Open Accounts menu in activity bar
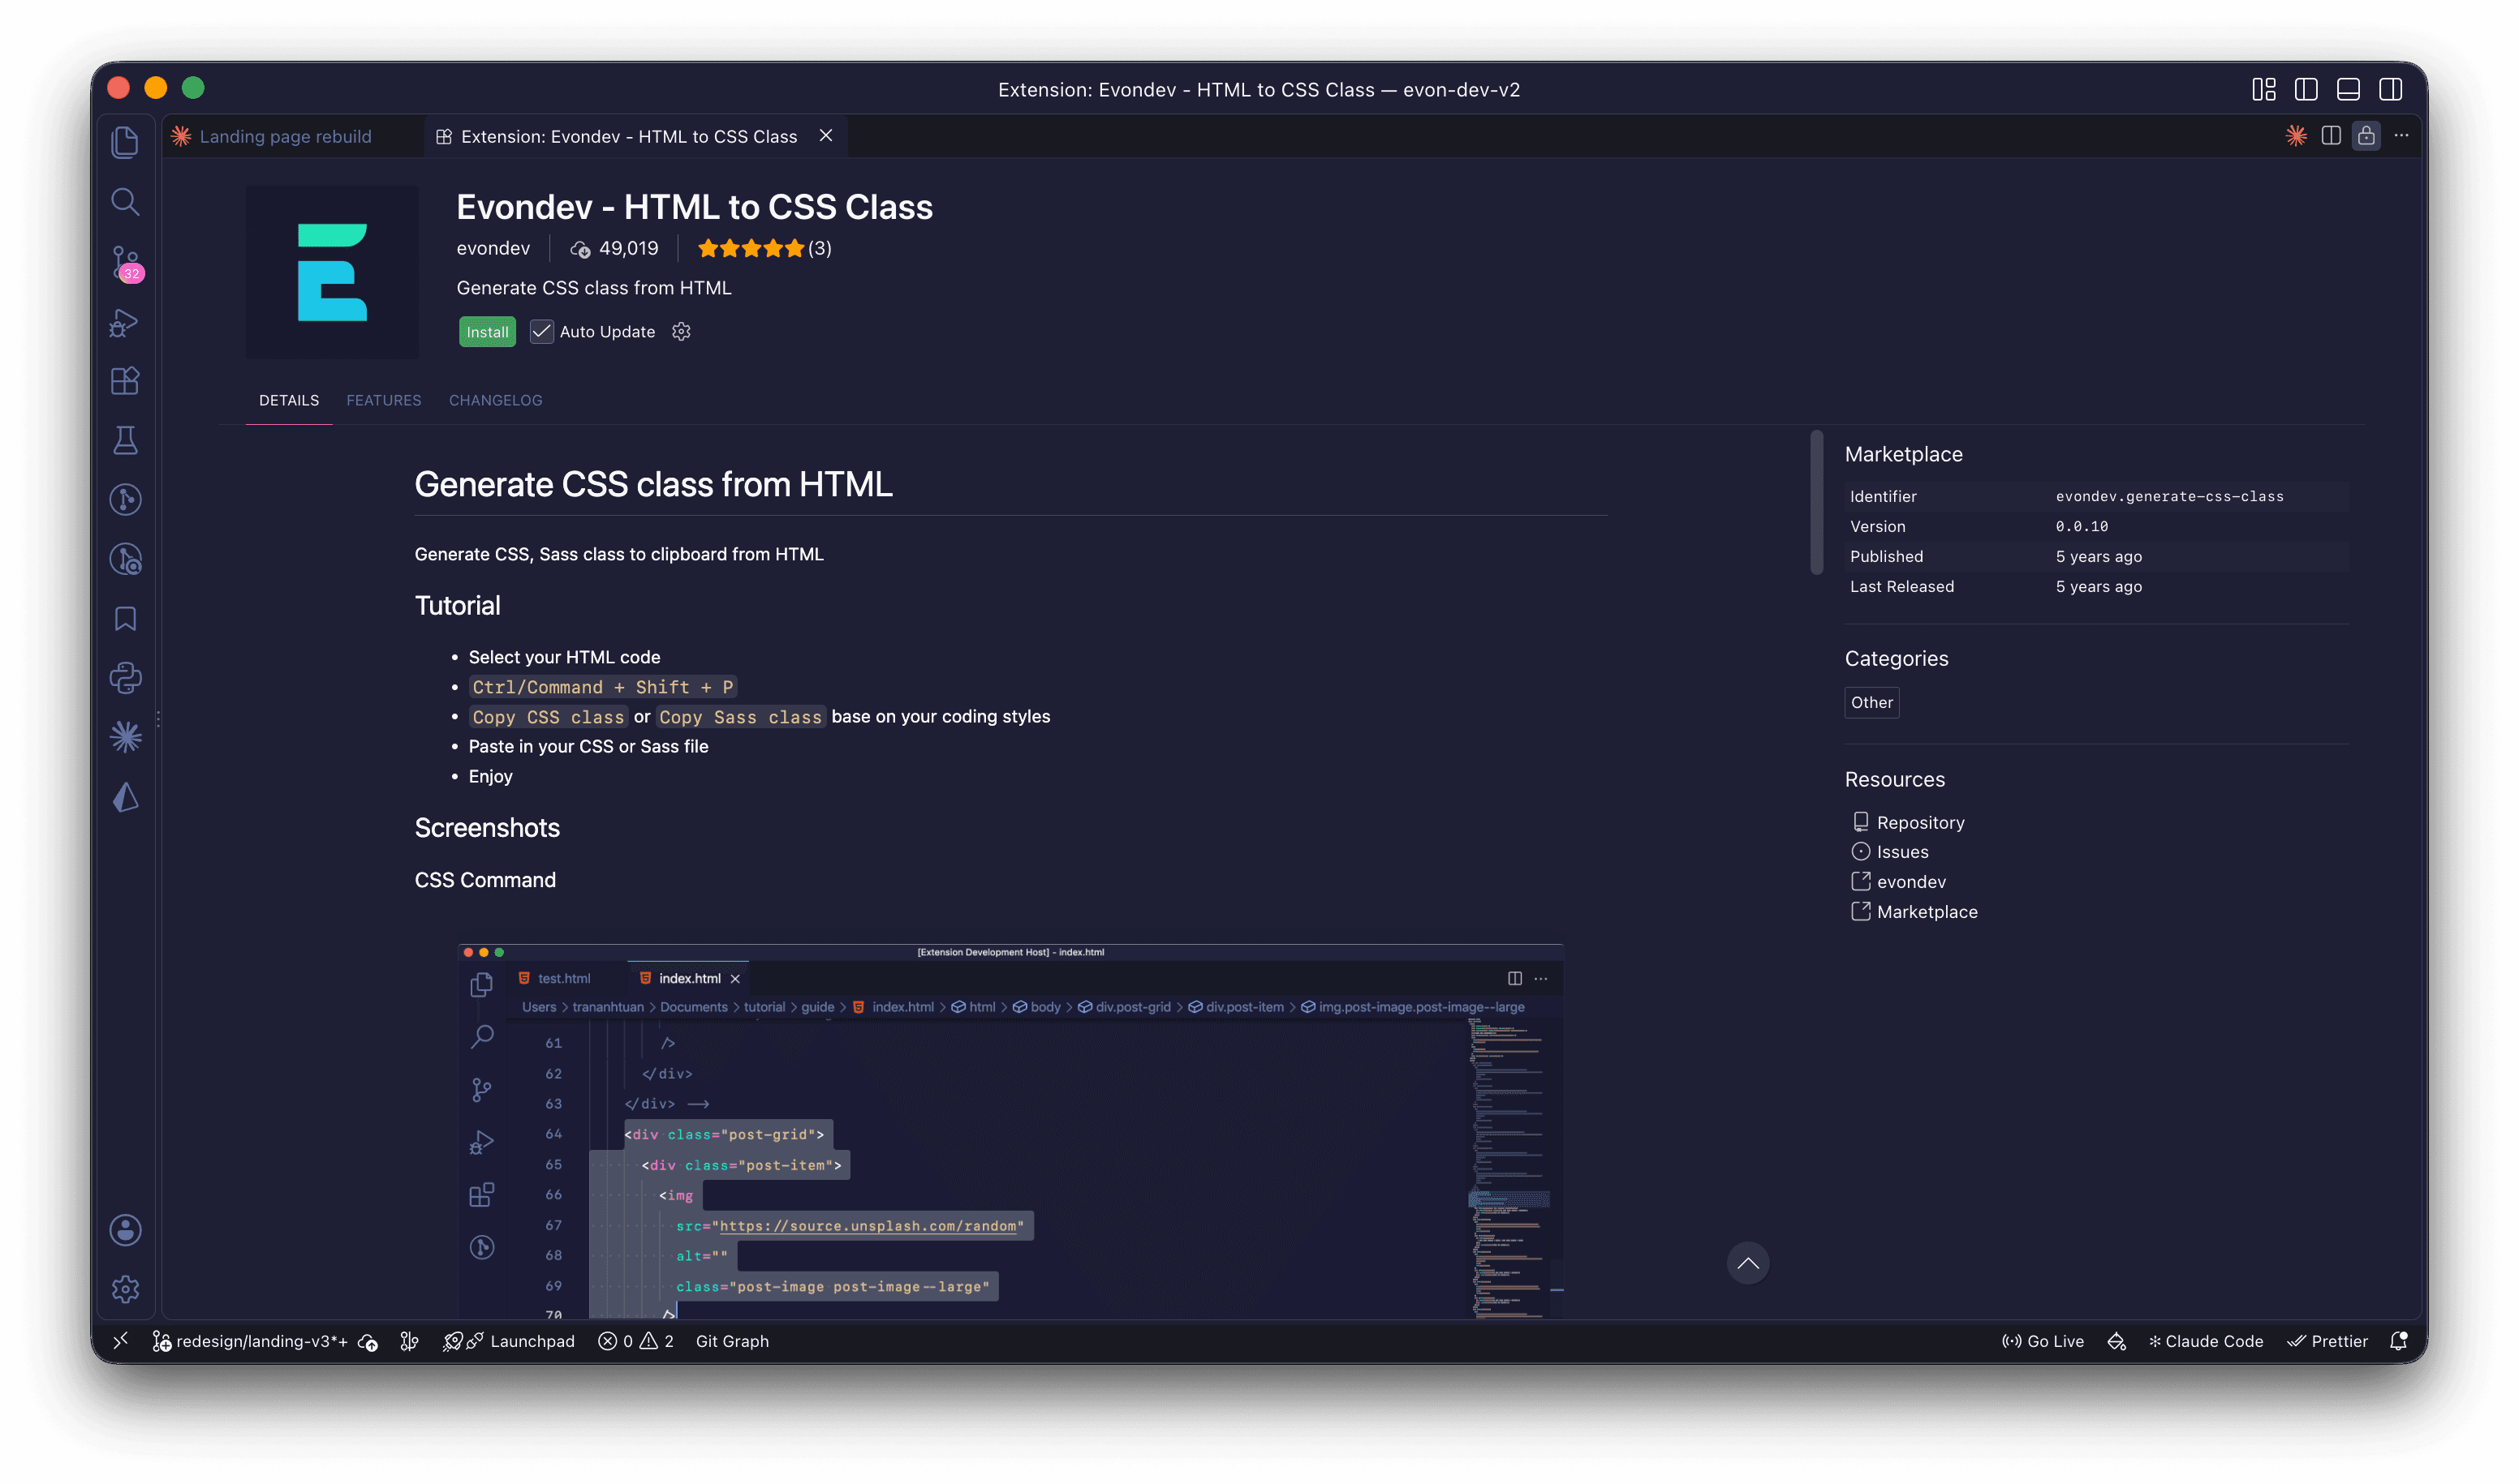The height and width of the screenshot is (1484, 2519). 125,1230
